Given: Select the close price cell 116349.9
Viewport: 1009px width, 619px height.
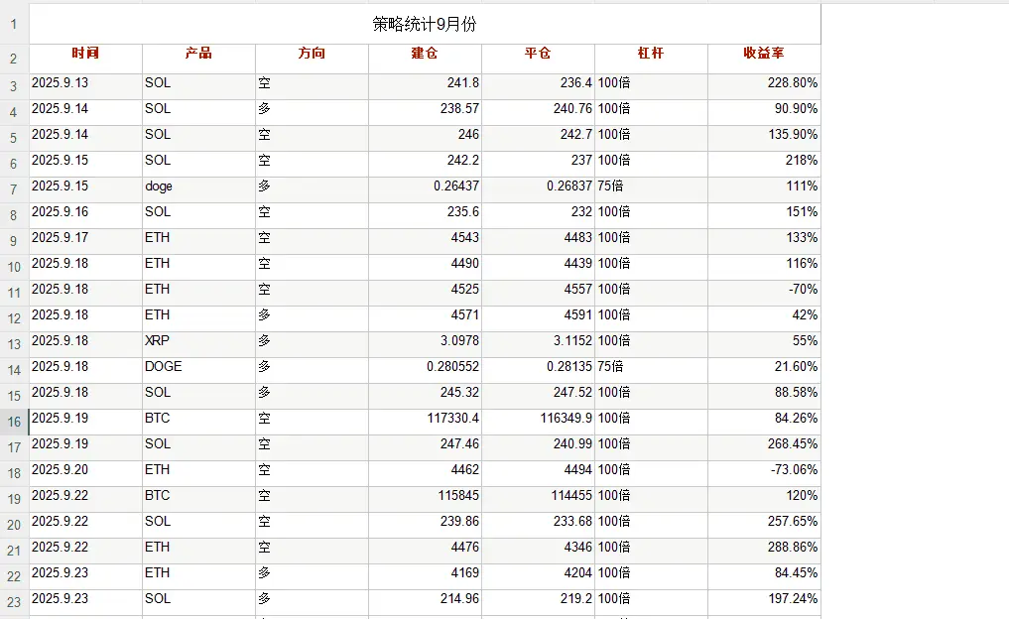Looking at the screenshot, I should [538, 422].
